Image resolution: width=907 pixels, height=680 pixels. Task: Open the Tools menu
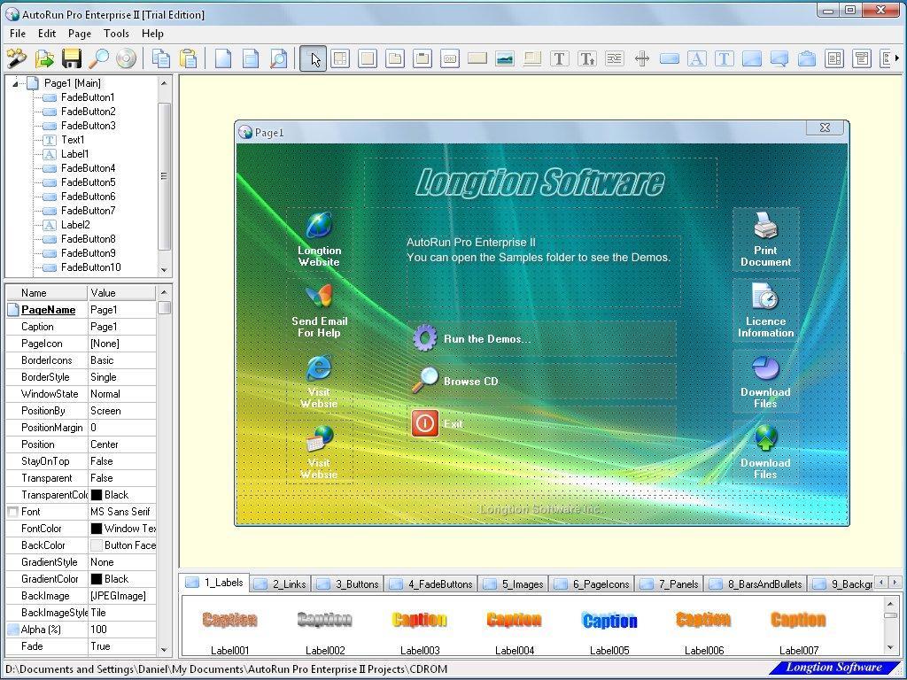(116, 34)
